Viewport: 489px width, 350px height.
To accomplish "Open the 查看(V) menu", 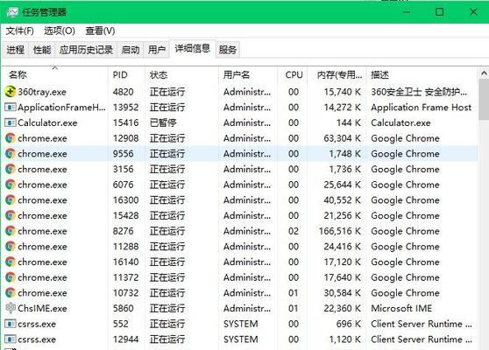I will (x=100, y=31).
